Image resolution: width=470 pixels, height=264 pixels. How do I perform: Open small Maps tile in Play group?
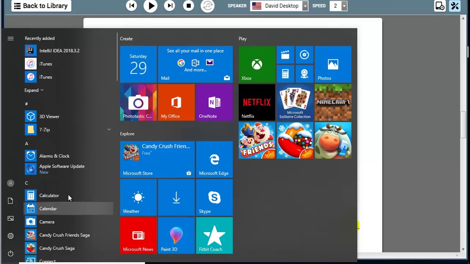click(304, 74)
